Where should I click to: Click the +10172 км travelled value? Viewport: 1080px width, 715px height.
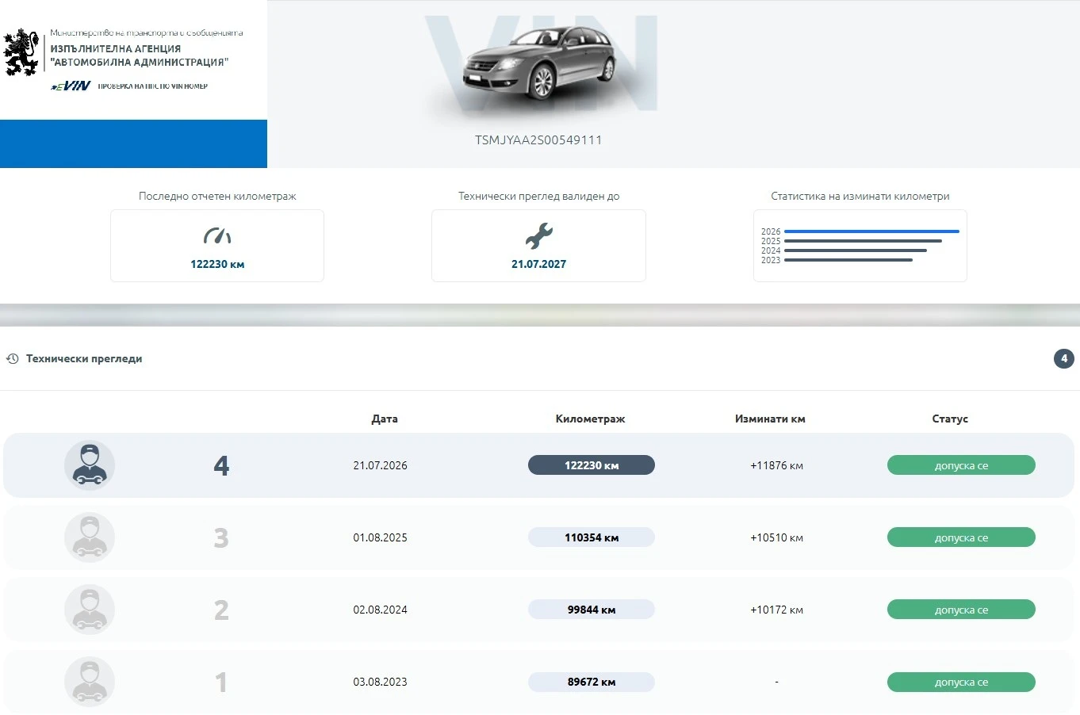(776, 610)
